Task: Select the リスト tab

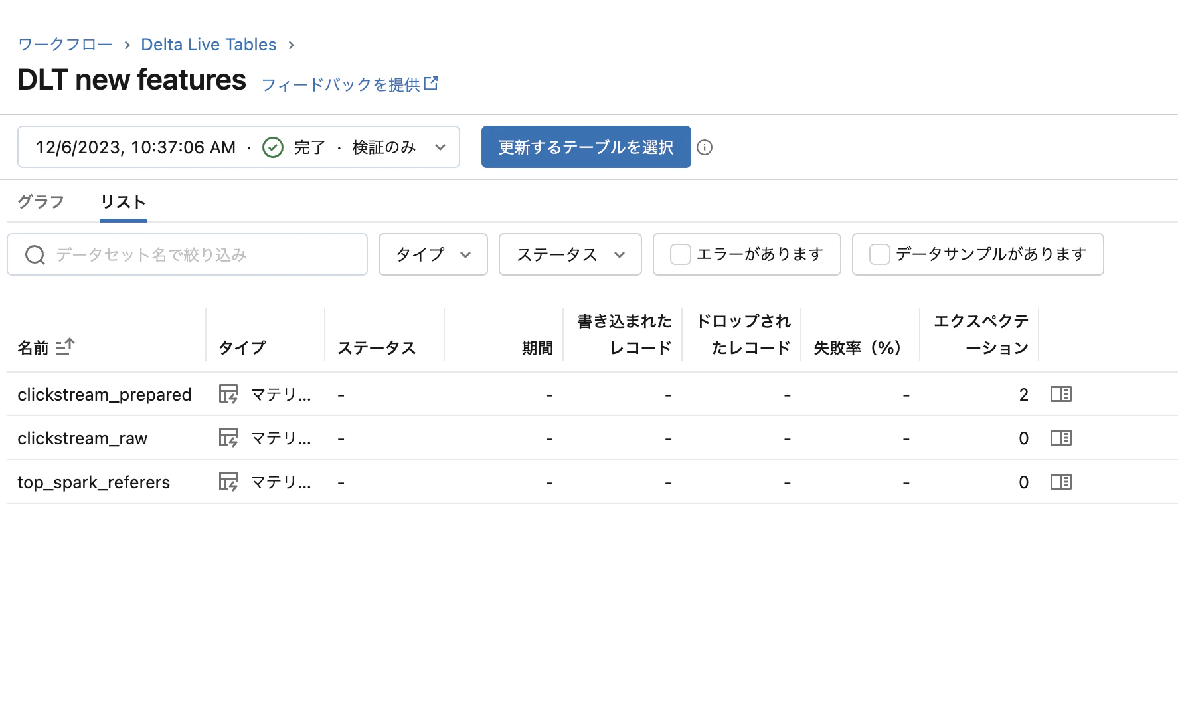Action: (123, 201)
